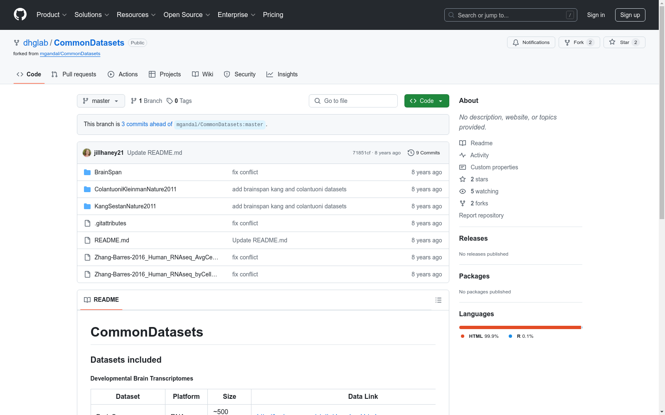The height and width of the screenshot is (415, 665).
Task: Click the branch icon beside 1 Branch
Action: pyautogui.click(x=134, y=101)
